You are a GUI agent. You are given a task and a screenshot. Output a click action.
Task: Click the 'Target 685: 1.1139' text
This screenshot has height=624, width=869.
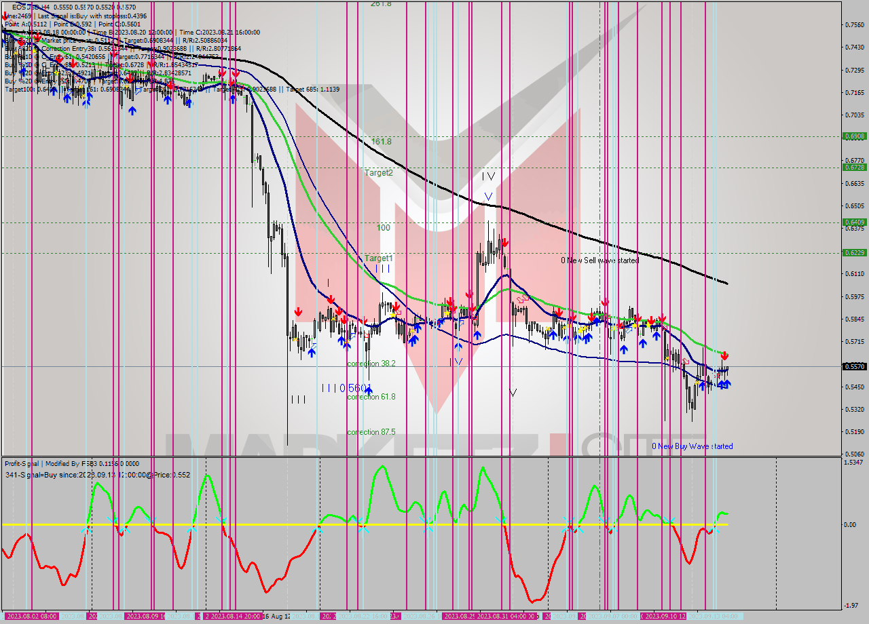point(313,89)
